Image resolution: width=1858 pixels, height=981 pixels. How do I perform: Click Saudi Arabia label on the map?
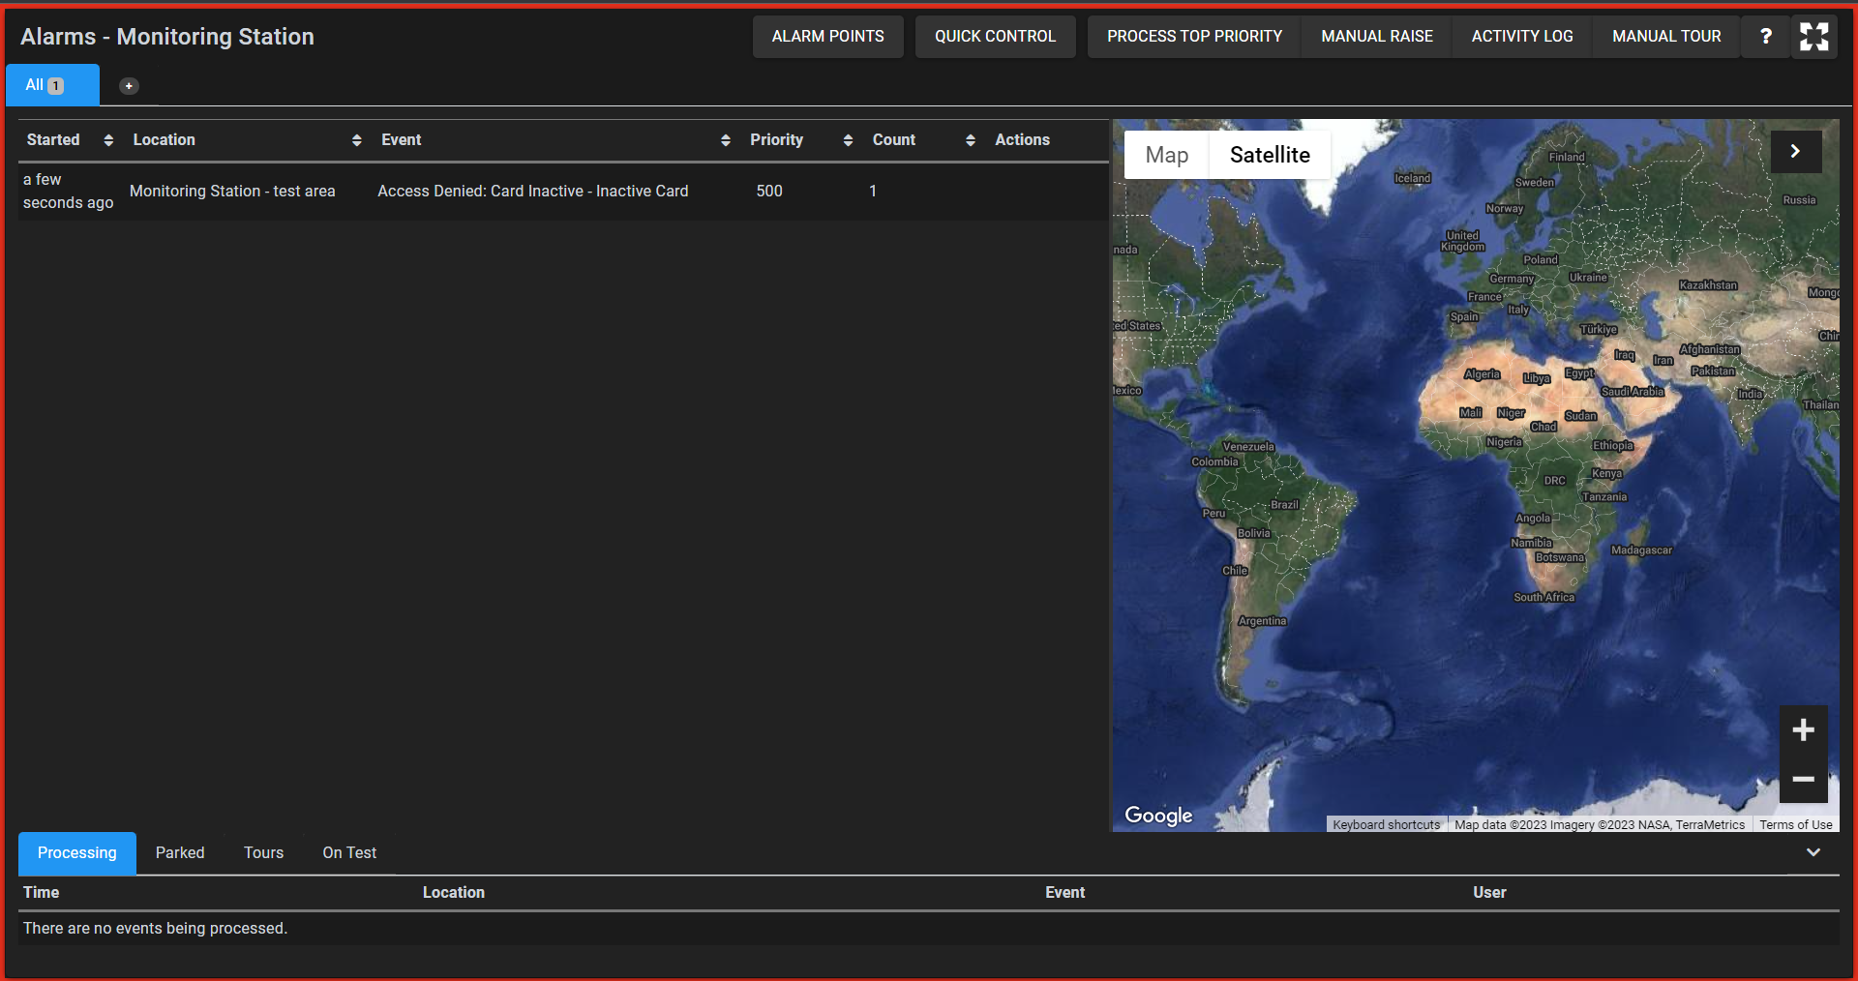click(x=1633, y=392)
